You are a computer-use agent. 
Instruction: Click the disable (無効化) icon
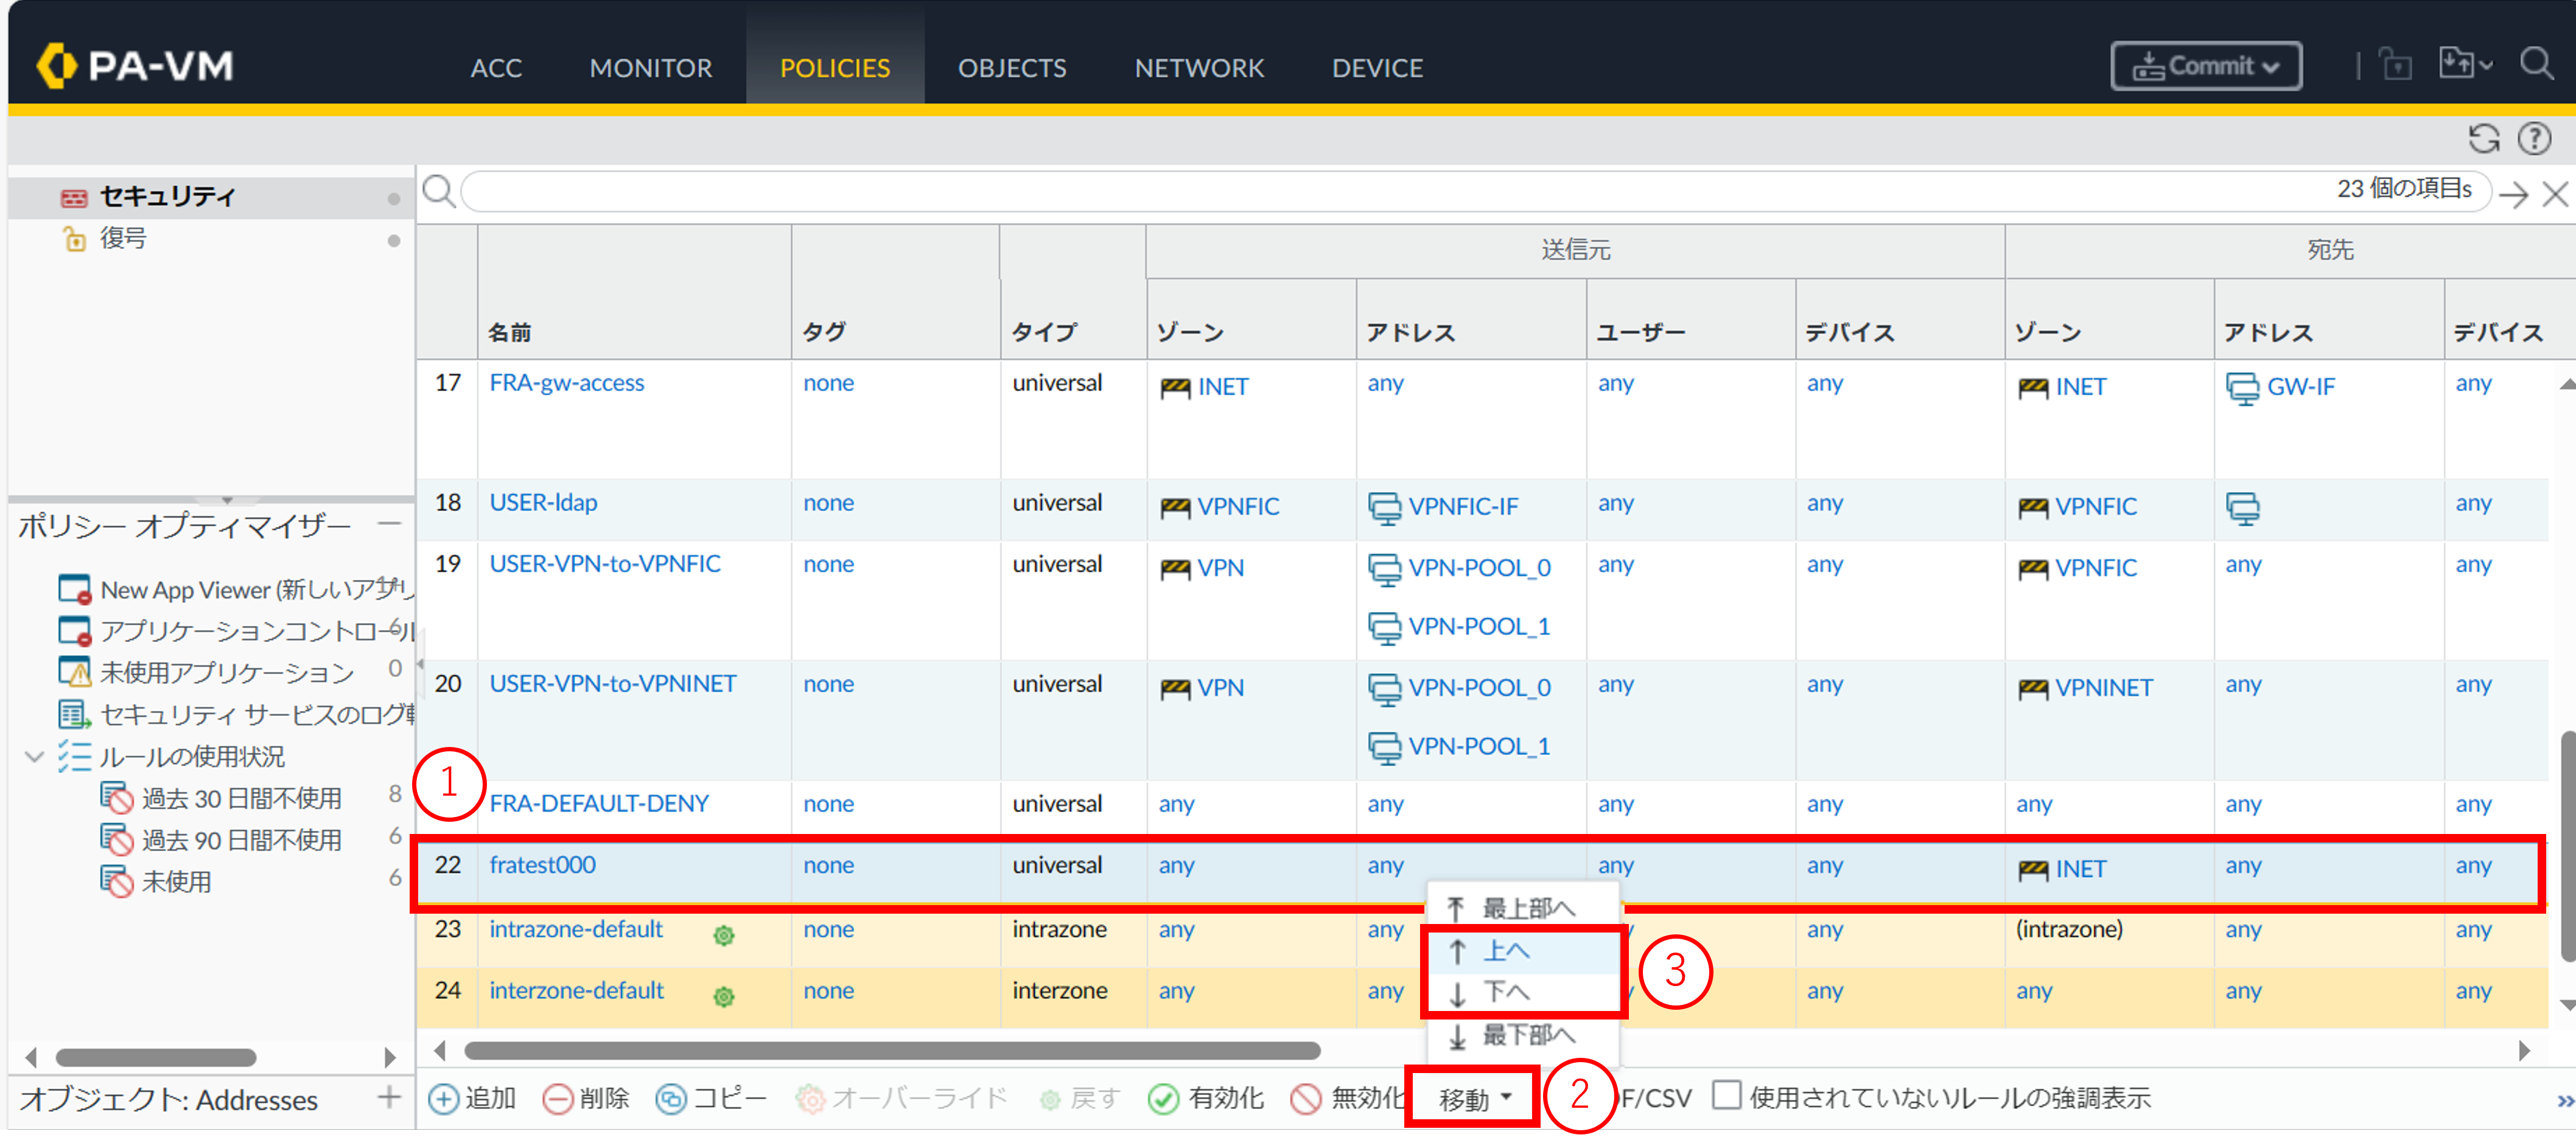[x=1305, y=1098]
